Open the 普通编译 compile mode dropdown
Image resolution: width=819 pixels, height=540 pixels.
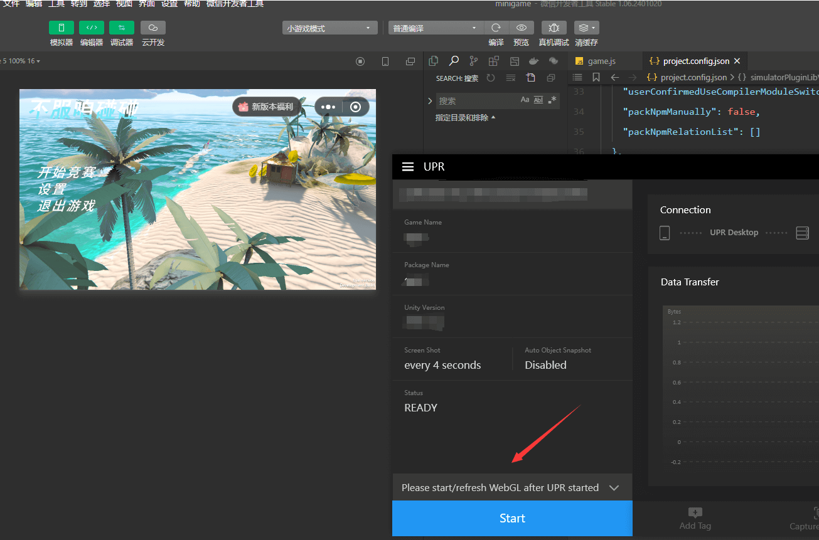[x=435, y=28]
